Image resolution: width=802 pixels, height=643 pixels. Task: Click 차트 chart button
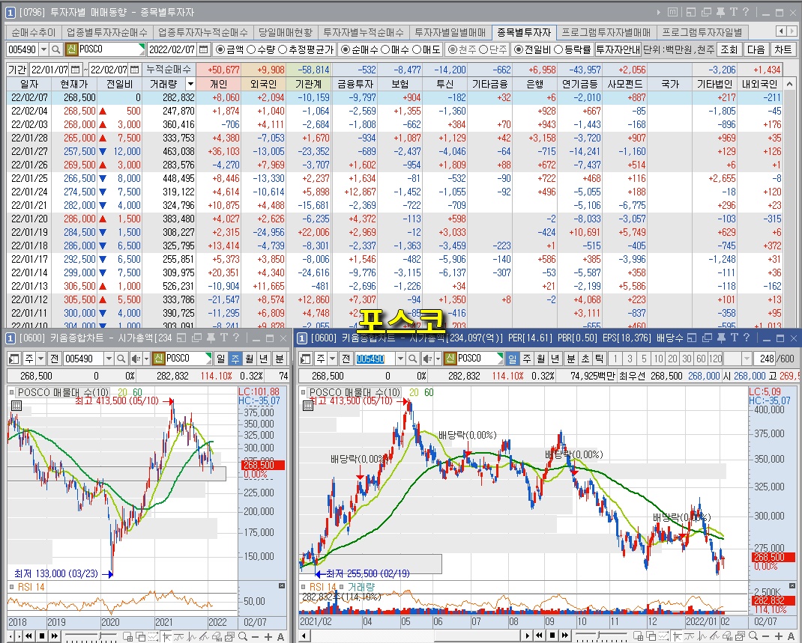point(783,49)
